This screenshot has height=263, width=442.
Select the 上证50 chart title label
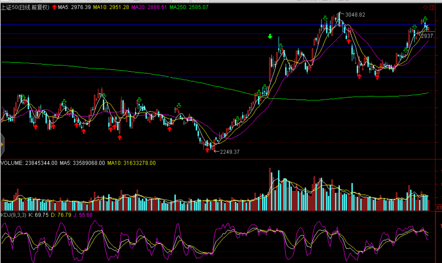pos(25,7)
